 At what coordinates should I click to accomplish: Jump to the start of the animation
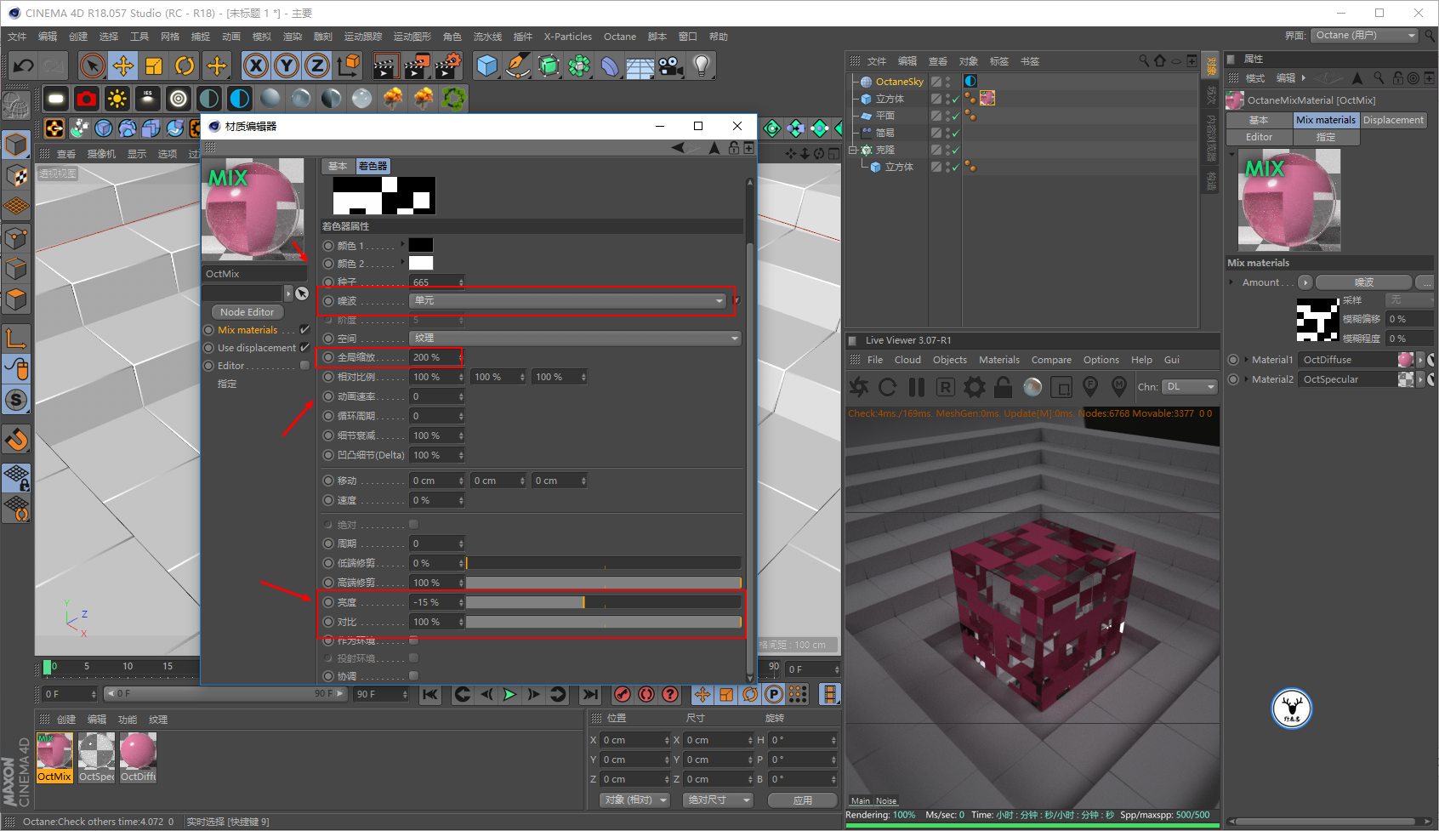431,694
